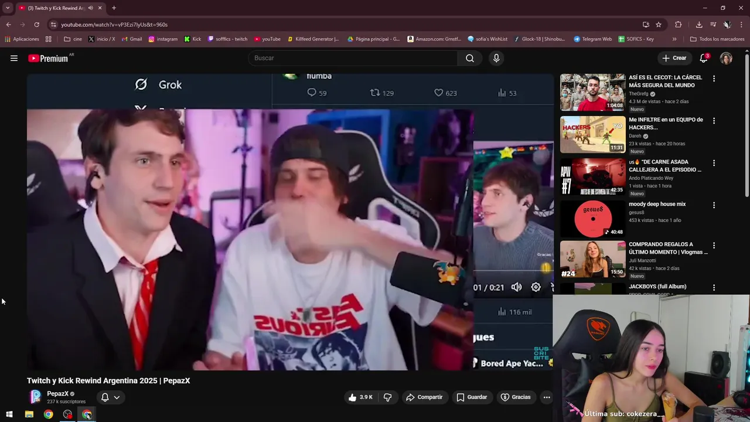Click the main video player
This screenshot has width=750, height=422.
(x=290, y=222)
